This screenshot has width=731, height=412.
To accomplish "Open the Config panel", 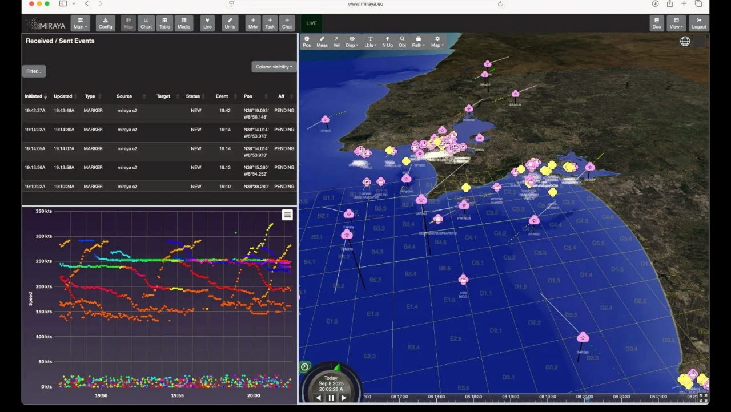I will [105, 23].
